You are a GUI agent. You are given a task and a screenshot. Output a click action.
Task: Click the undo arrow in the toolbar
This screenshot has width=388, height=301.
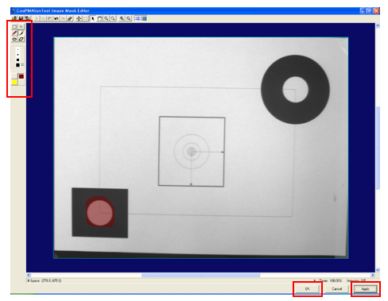[x=56, y=18]
